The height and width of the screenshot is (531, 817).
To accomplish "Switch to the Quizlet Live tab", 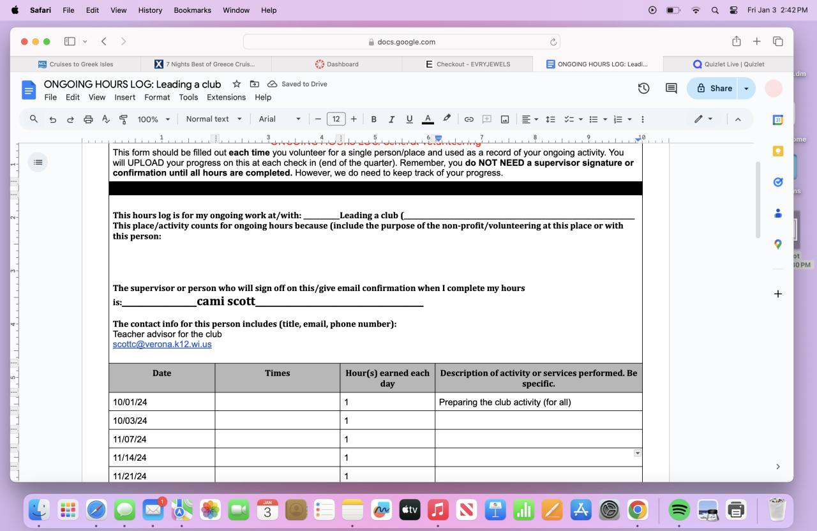I will [728, 64].
